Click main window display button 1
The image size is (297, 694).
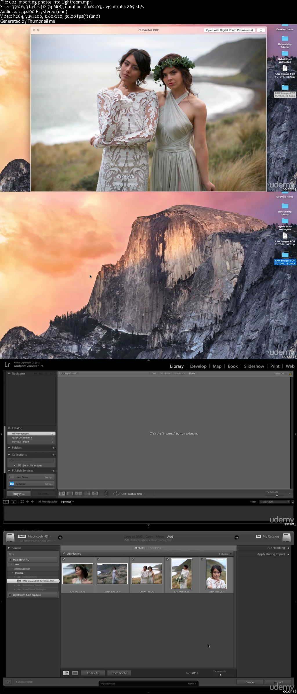6,502
